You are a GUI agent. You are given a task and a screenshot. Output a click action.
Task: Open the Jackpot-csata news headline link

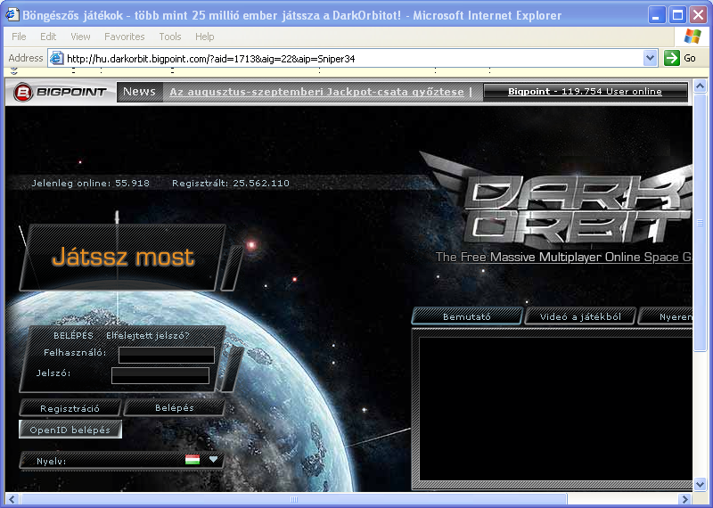click(316, 92)
